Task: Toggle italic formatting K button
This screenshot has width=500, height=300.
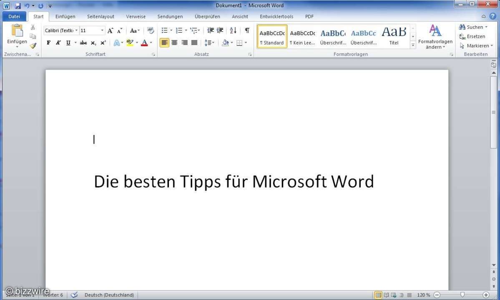Action: (x=58, y=42)
